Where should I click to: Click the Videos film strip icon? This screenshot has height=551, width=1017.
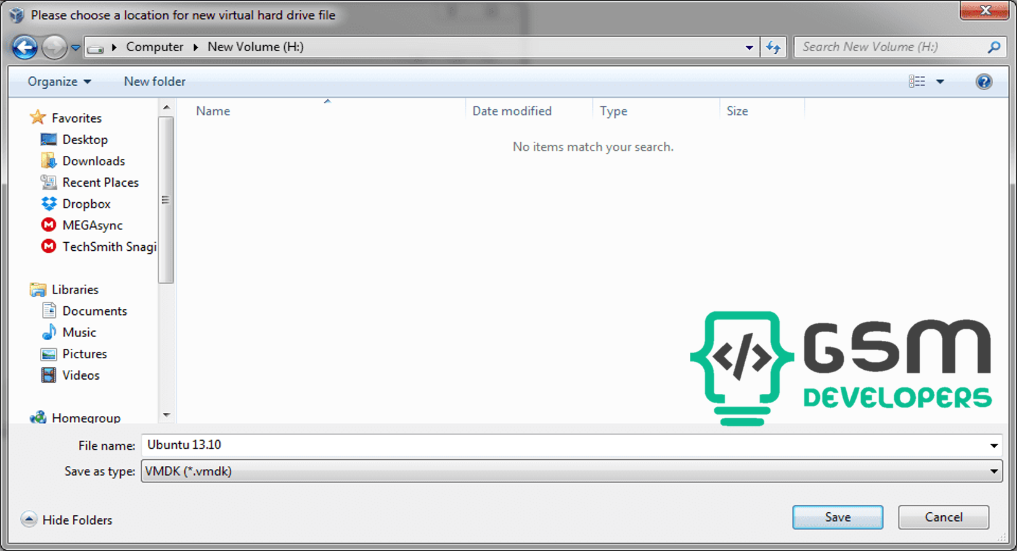pyautogui.click(x=49, y=375)
